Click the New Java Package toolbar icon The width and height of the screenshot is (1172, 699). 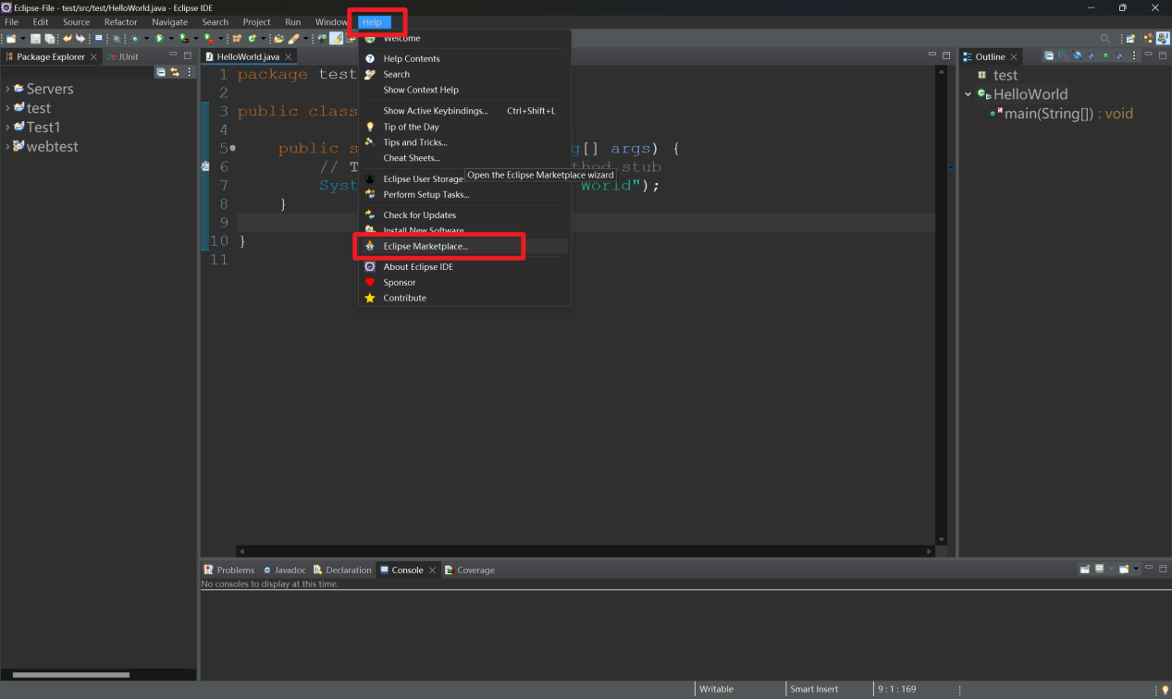[x=237, y=39]
